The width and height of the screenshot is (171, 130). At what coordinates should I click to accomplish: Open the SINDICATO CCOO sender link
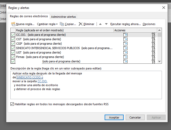[30, 77]
